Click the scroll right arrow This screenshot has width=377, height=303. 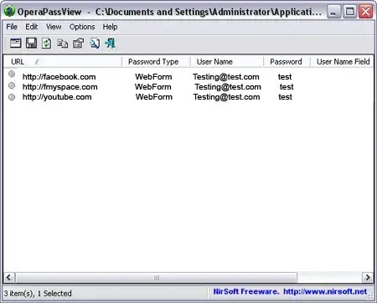pyautogui.click(x=368, y=278)
